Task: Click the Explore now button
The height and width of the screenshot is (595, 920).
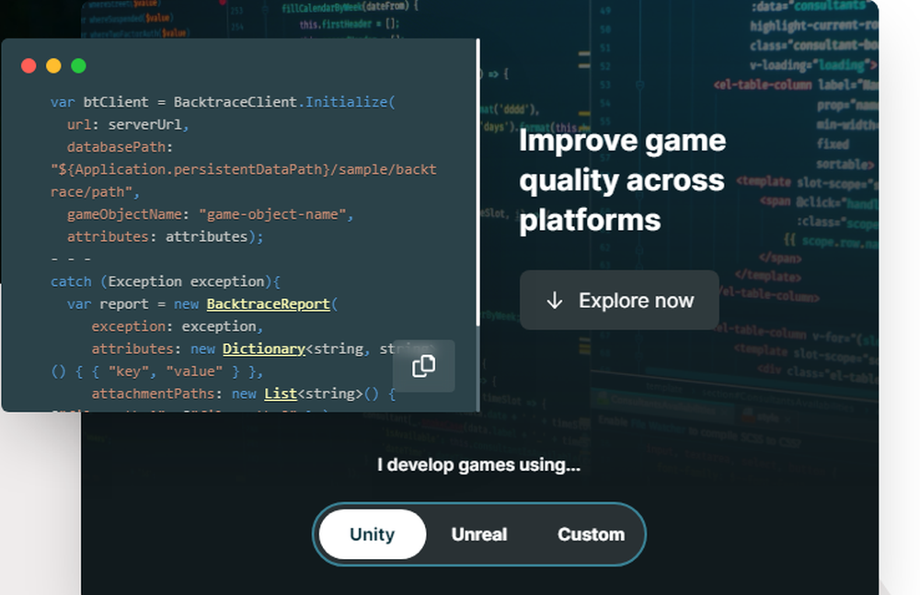Action: tap(619, 301)
